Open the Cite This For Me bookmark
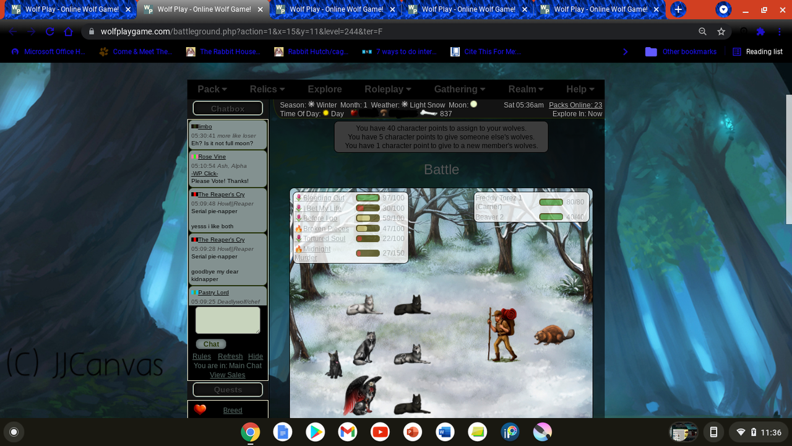The width and height of the screenshot is (792, 446). (x=486, y=52)
